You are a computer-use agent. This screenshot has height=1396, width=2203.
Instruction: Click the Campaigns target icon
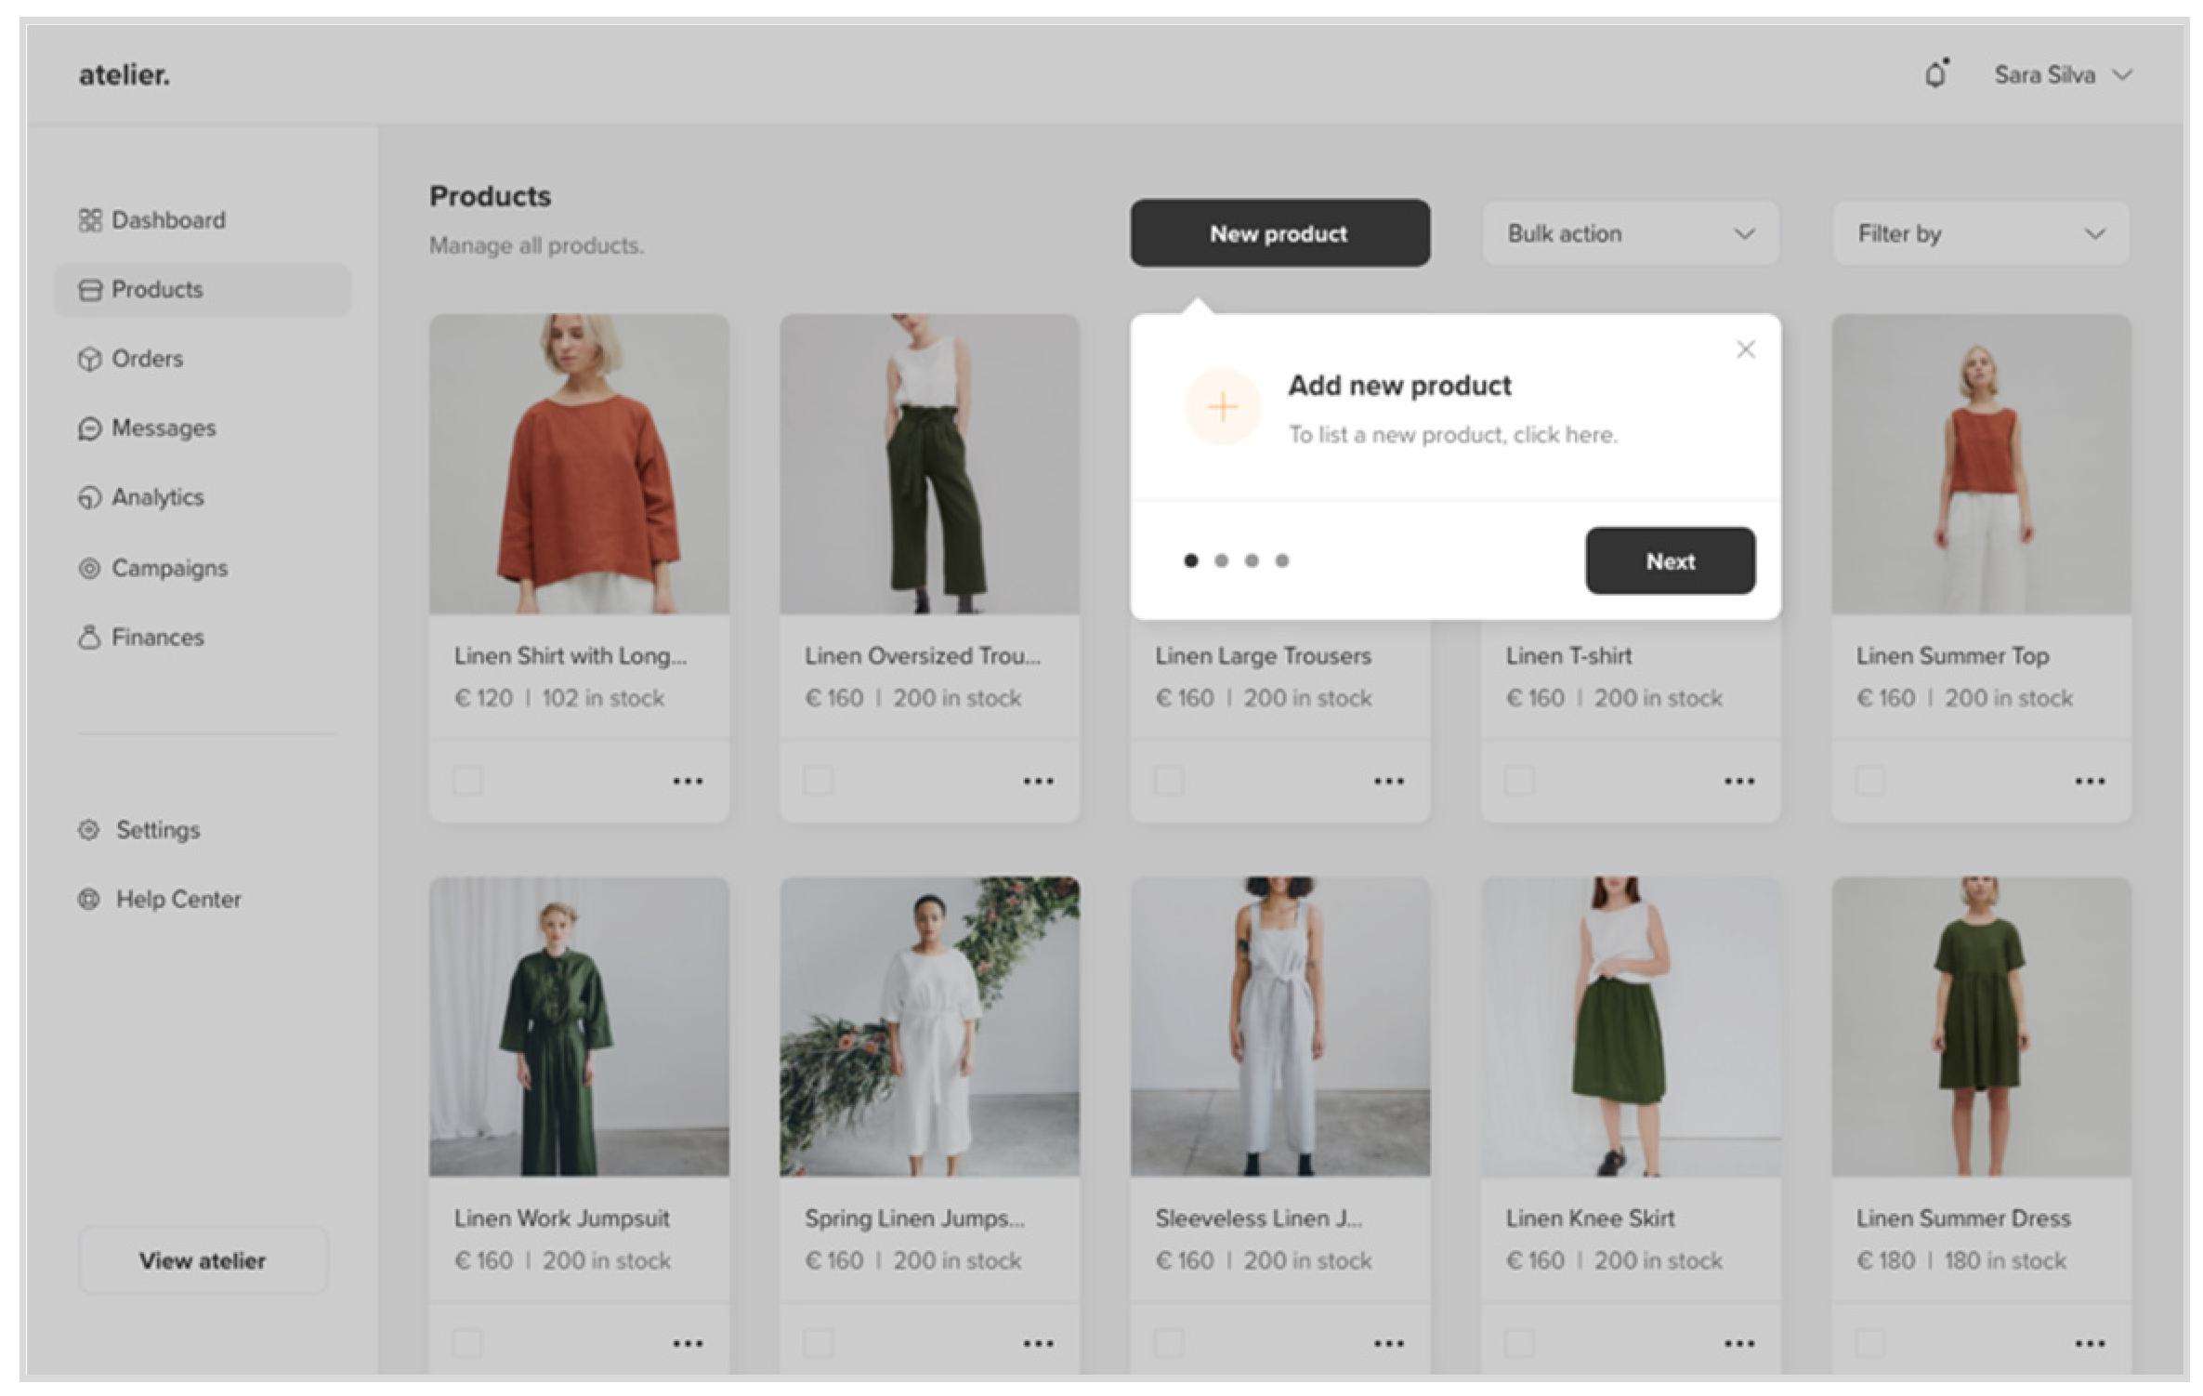pyautogui.click(x=89, y=568)
